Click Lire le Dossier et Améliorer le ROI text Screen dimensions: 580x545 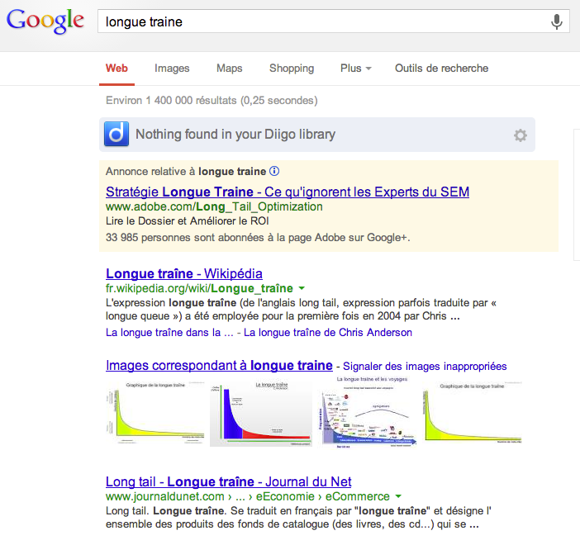pos(188,221)
